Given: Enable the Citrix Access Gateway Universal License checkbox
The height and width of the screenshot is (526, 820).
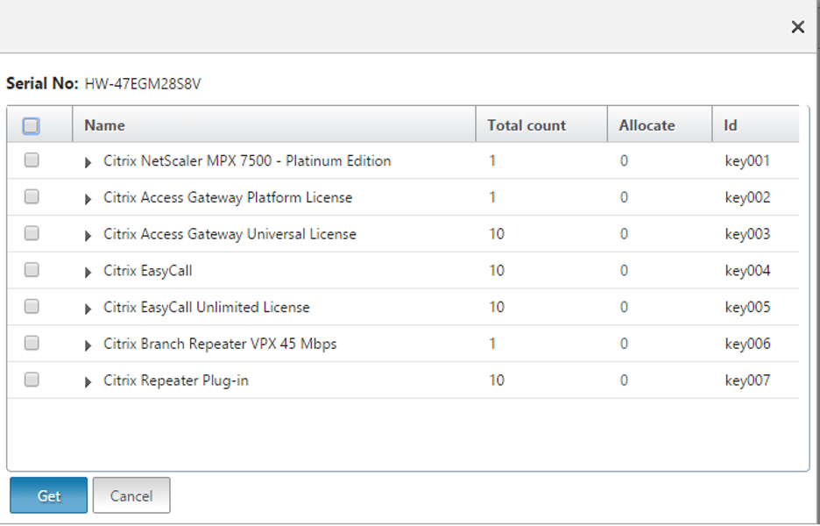Looking at the screenshot, I should click(x=32, y=233).
